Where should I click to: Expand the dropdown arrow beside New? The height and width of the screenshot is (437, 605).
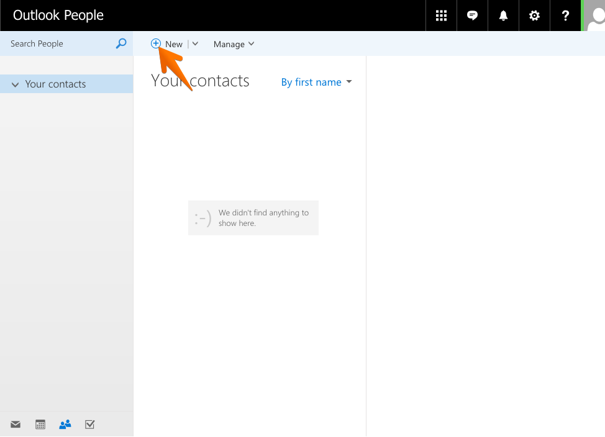[x=195, y=44]
